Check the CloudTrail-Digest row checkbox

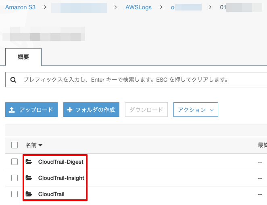pyautogui.click(x=15, y=162)
